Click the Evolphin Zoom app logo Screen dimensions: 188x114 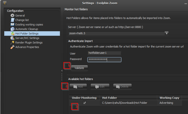tap(5, 3)
